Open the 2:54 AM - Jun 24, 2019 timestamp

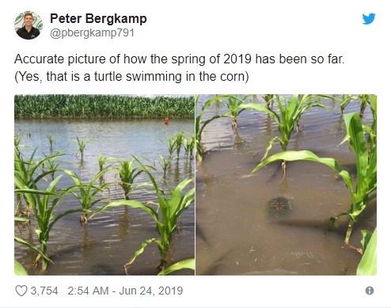coord(125,291)
